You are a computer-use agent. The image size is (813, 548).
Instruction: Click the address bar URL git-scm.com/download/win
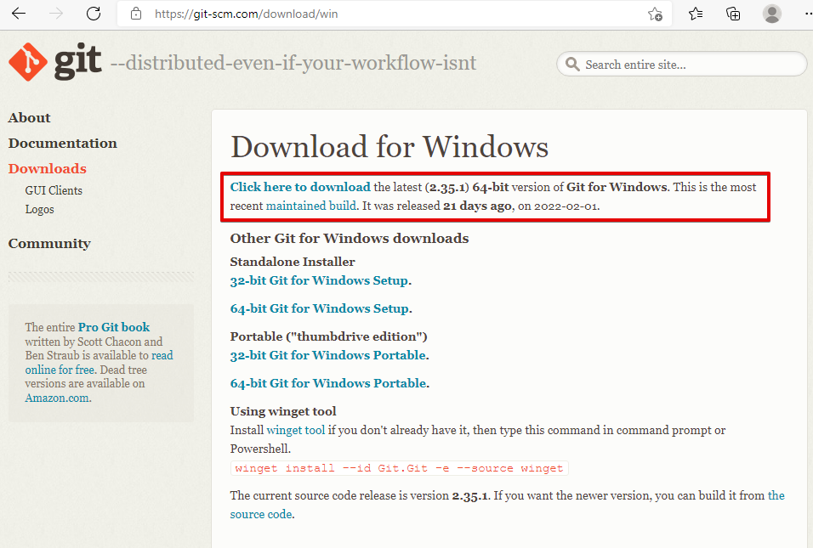247,14
